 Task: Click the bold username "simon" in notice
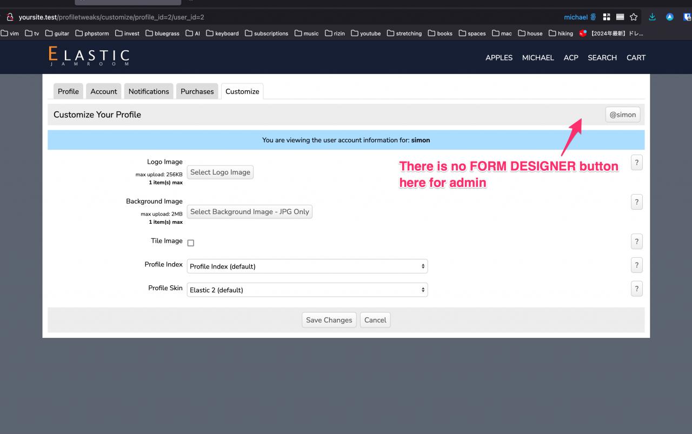tap(421, 140)
